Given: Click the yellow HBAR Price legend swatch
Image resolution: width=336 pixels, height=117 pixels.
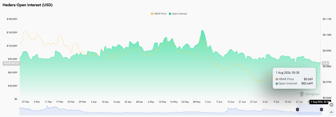Looking at the screenshot, I should point(152,14).
